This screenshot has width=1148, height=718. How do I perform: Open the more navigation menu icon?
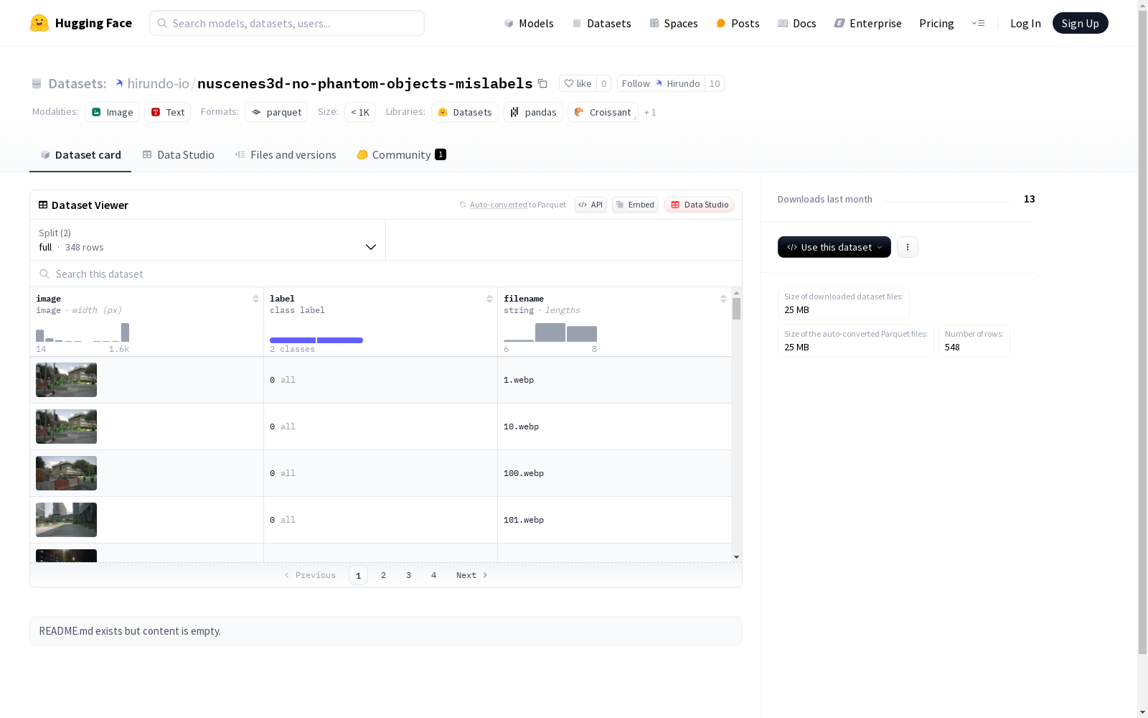coord(978,23)
